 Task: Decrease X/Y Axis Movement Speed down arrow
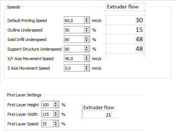pos(87,60)
